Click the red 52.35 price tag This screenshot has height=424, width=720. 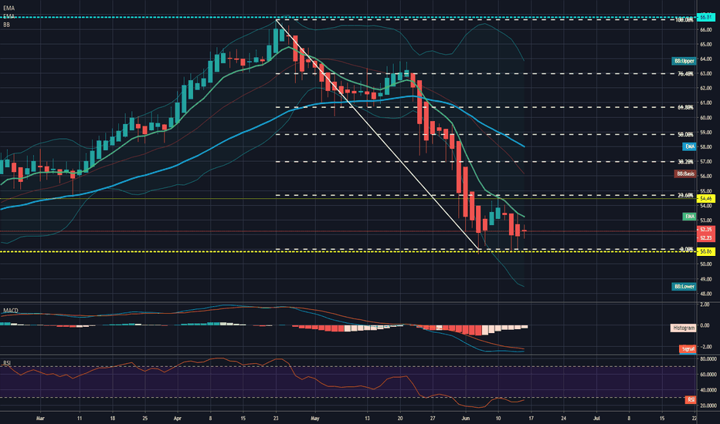[706, 230]
